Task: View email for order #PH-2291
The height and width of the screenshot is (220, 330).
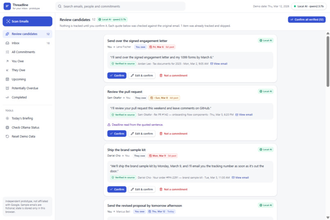Action: coord(240,178)
